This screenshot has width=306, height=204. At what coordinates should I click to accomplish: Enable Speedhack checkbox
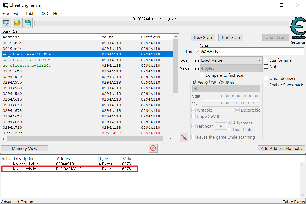click(266, 85)
